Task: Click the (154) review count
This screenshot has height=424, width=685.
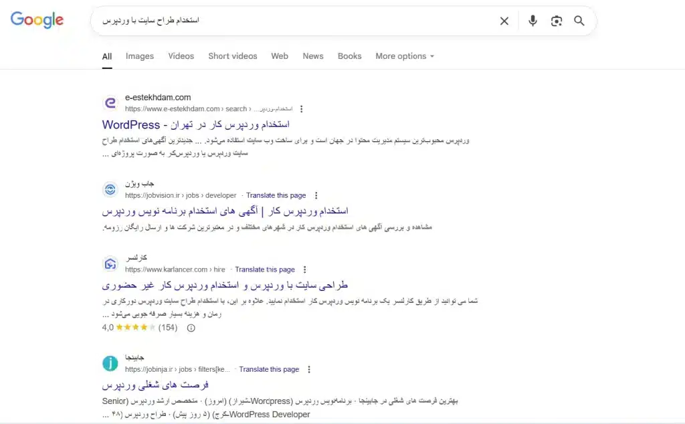Action: [168, 328]
